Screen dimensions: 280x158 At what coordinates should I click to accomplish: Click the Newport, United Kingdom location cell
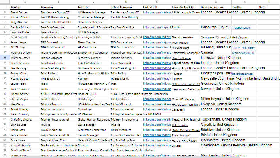[x=216, y=89]
